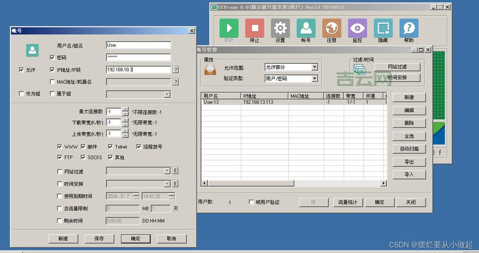Open the Monitor (监控) eye icon
The image size is (479, 253).
click(357, 28)
